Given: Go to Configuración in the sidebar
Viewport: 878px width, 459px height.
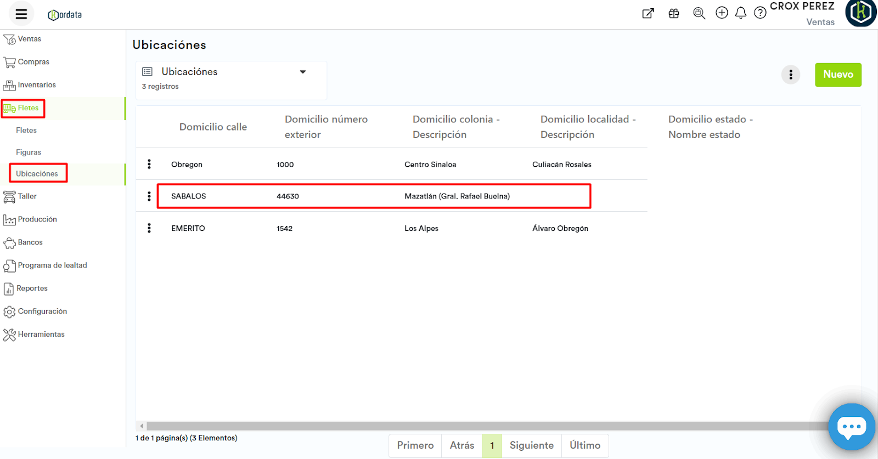Looking at the screenshot, I should [x=42, y=311].
